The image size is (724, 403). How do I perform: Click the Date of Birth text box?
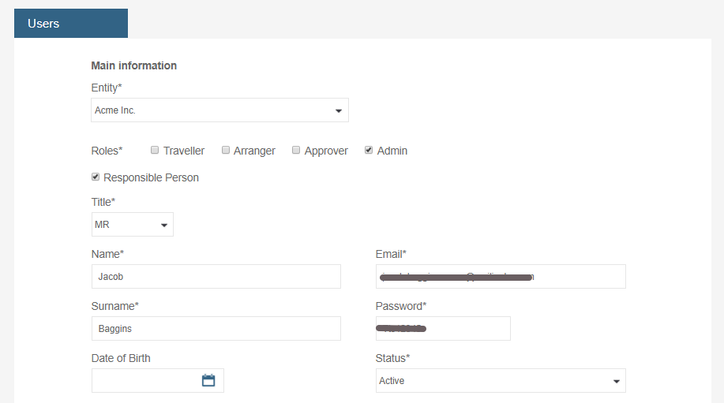[145, 381]
